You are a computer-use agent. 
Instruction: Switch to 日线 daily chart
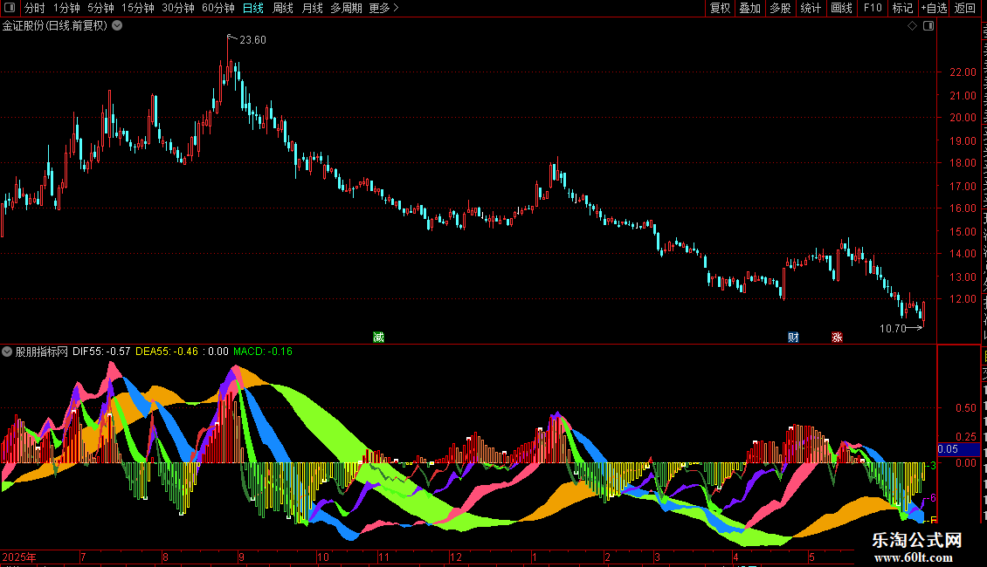(x=253, y=8)
